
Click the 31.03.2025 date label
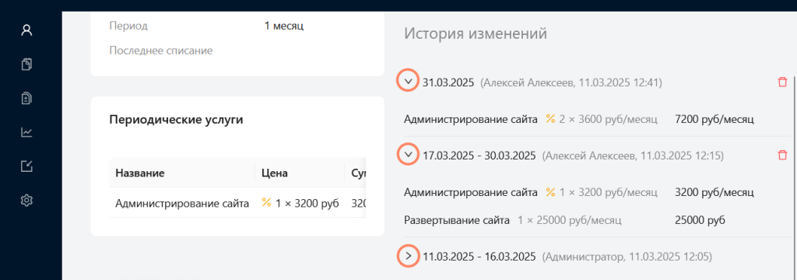tap(448, 82)
